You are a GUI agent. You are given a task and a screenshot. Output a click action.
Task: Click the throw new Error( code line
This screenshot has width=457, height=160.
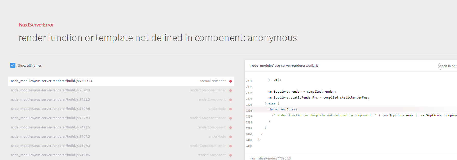coord(283,109)
